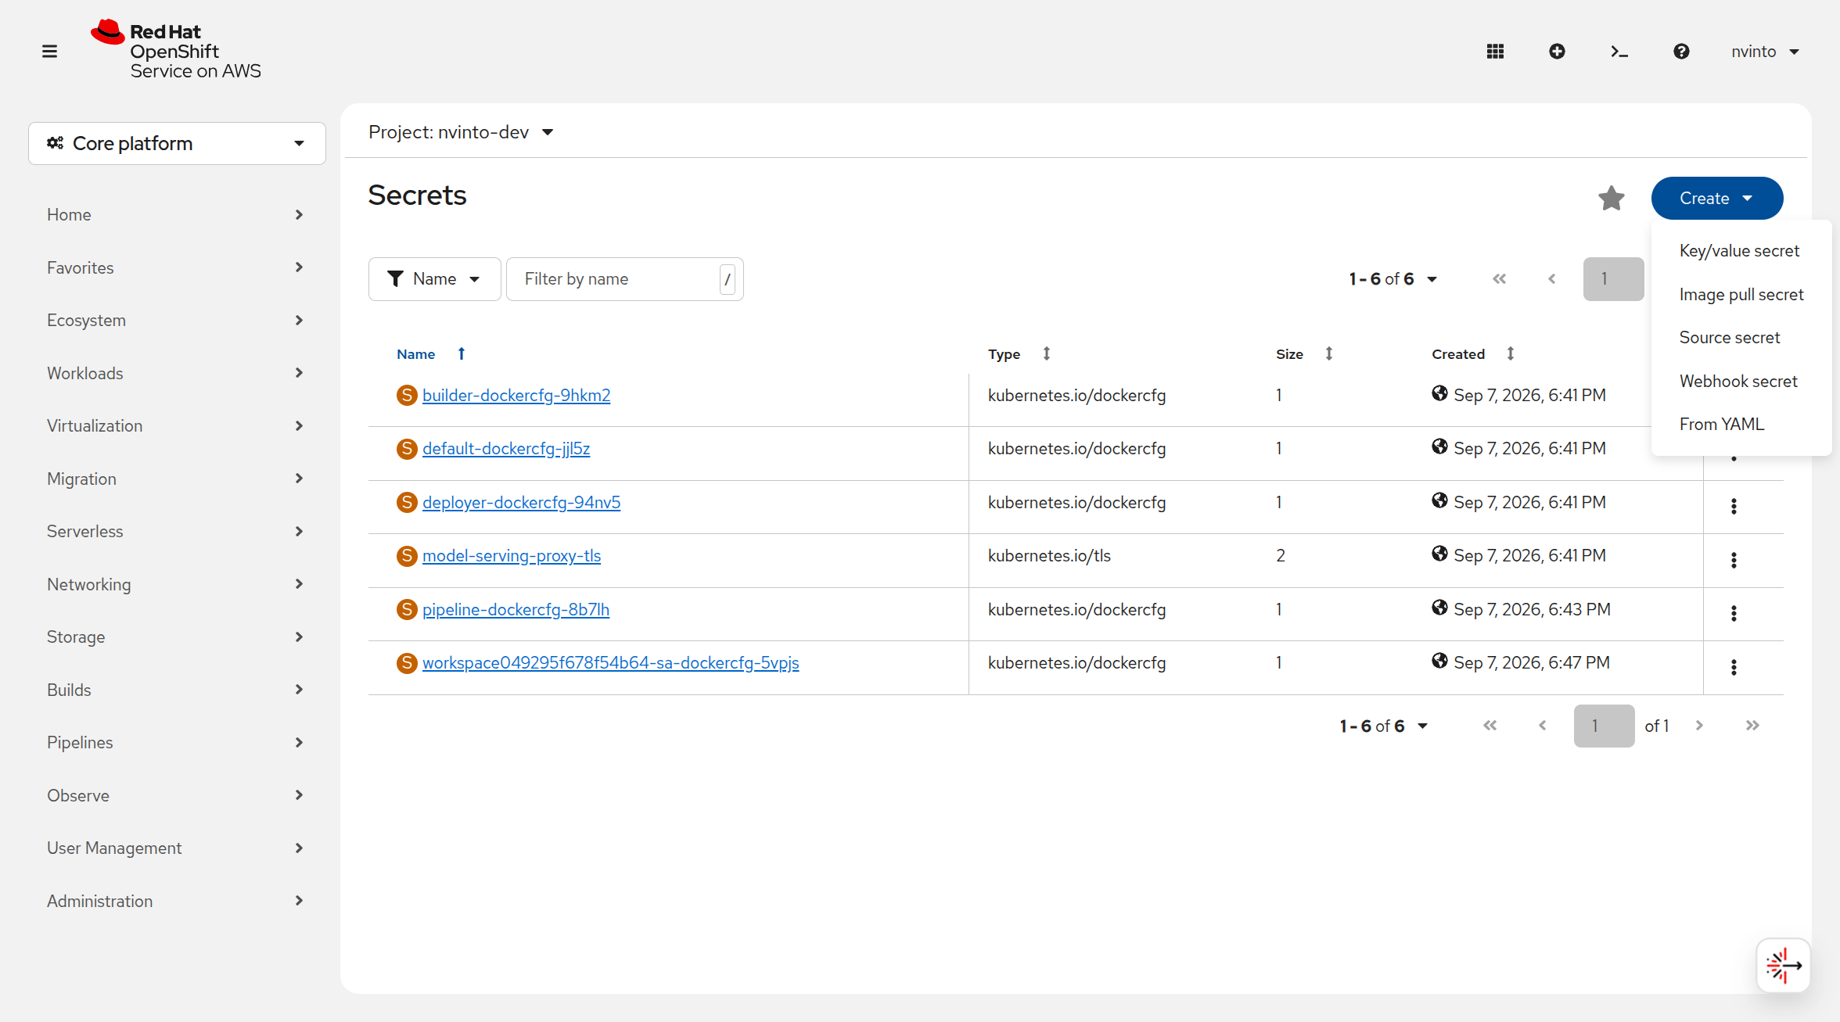The image size is (1840, 1022).
Task: Open the Name filter type dropdown
Action: point(434,279)
